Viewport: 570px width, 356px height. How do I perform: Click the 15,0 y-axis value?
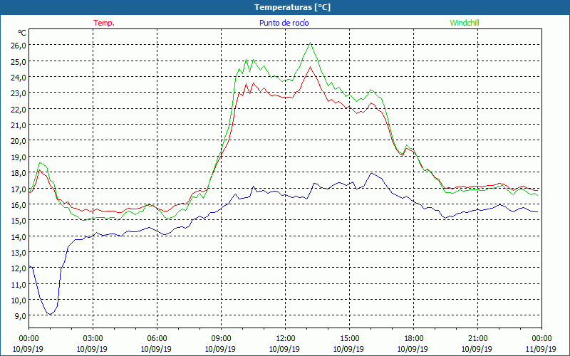(19, 220)
